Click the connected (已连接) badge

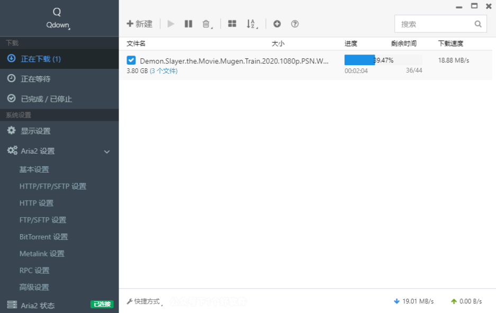click(102, 304)
